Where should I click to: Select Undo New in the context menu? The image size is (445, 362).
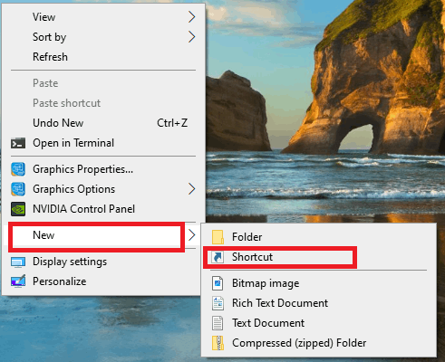tap(103, 123)
